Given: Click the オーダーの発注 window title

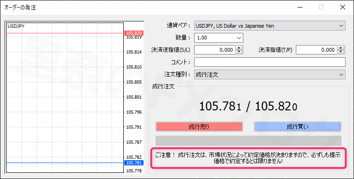Looking at the screenshot, I should (x=20, y=8).
